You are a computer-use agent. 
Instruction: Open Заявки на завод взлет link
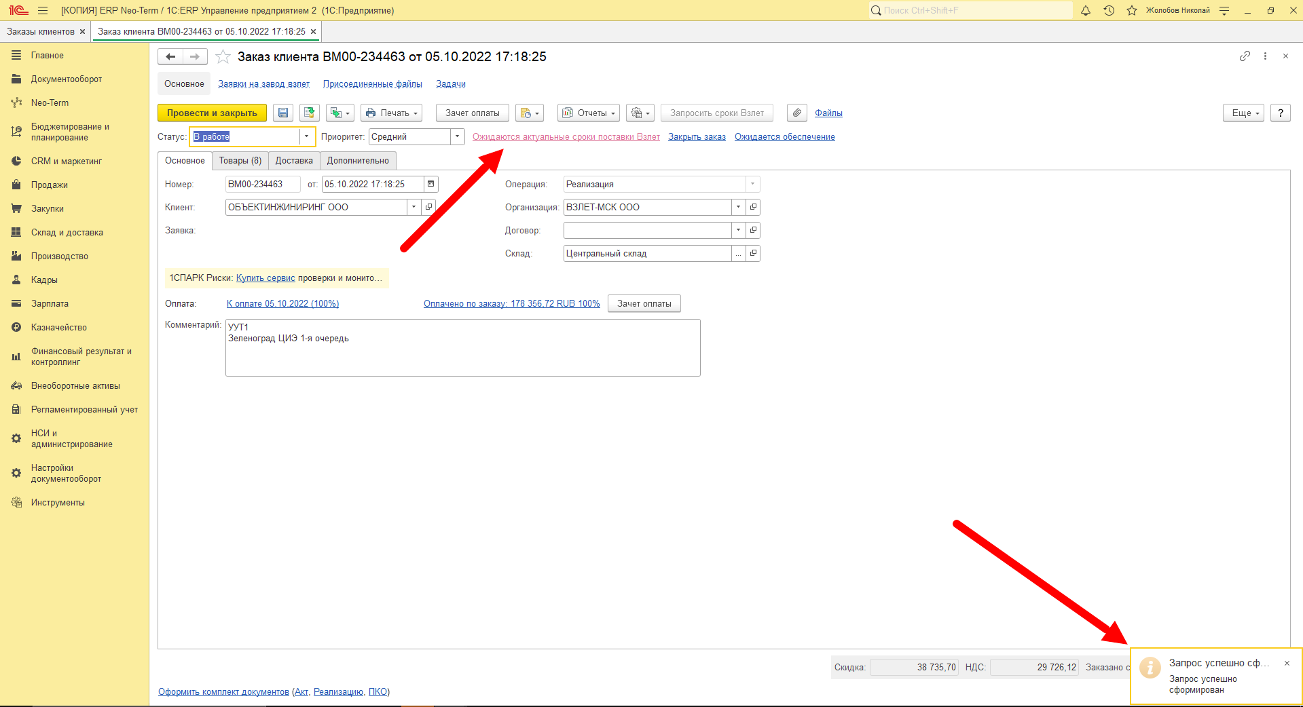[264, 84]
